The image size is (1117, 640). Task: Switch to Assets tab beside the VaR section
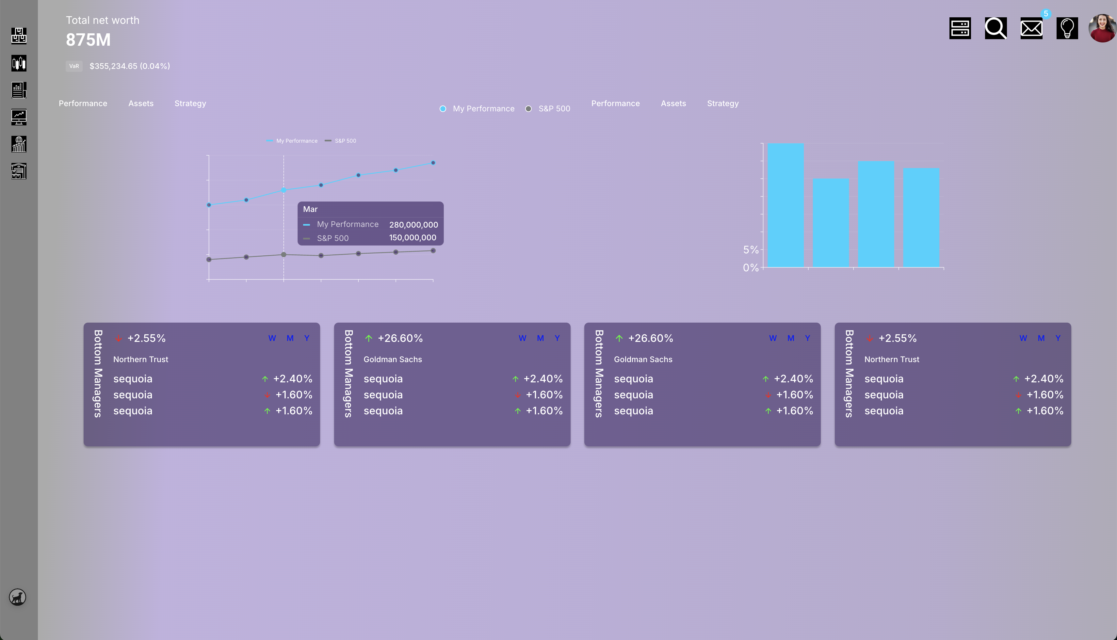(141, 104)
